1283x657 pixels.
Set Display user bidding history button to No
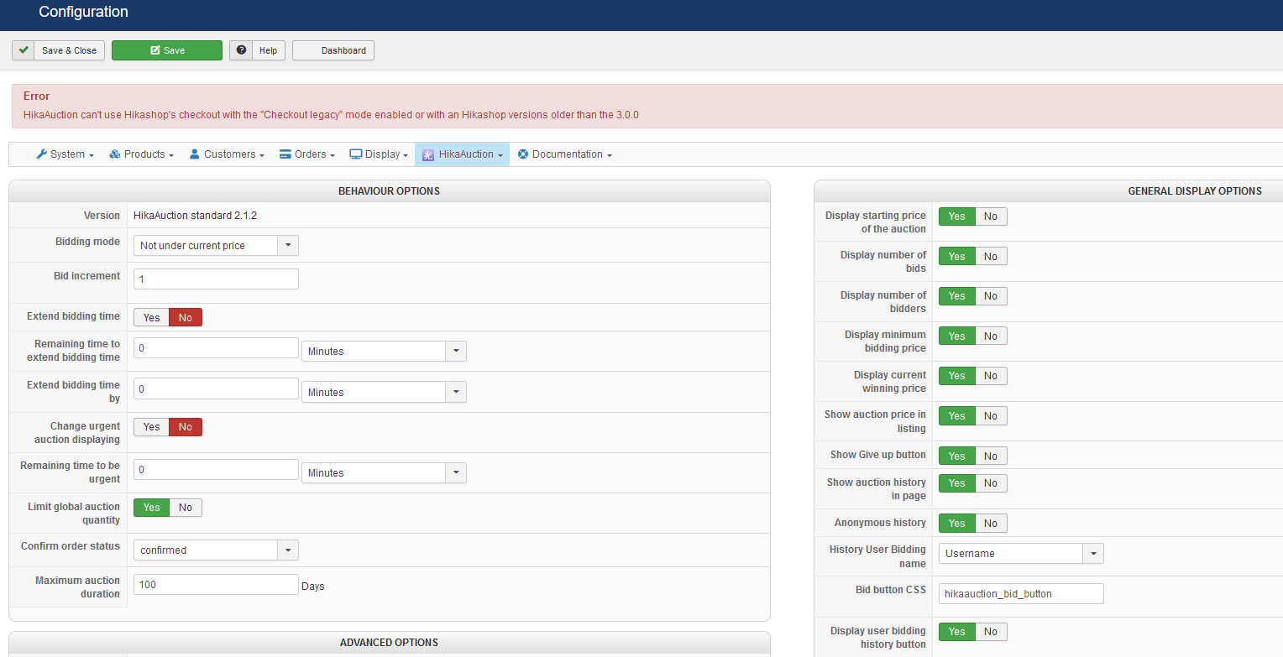991,632
